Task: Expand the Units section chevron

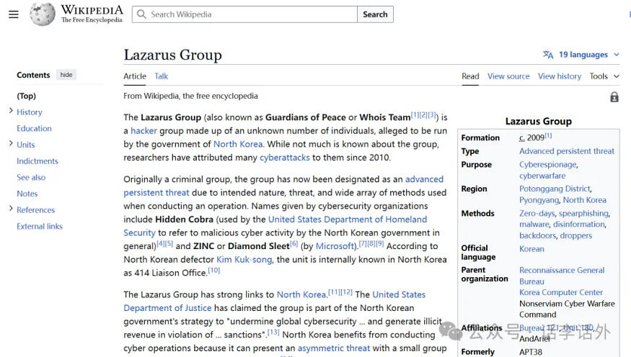Action: point(11,143)
